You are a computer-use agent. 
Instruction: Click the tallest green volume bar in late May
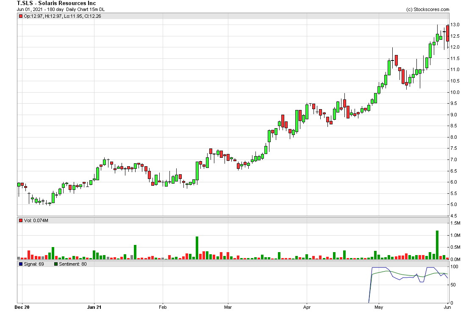click(x=437, y=245)
